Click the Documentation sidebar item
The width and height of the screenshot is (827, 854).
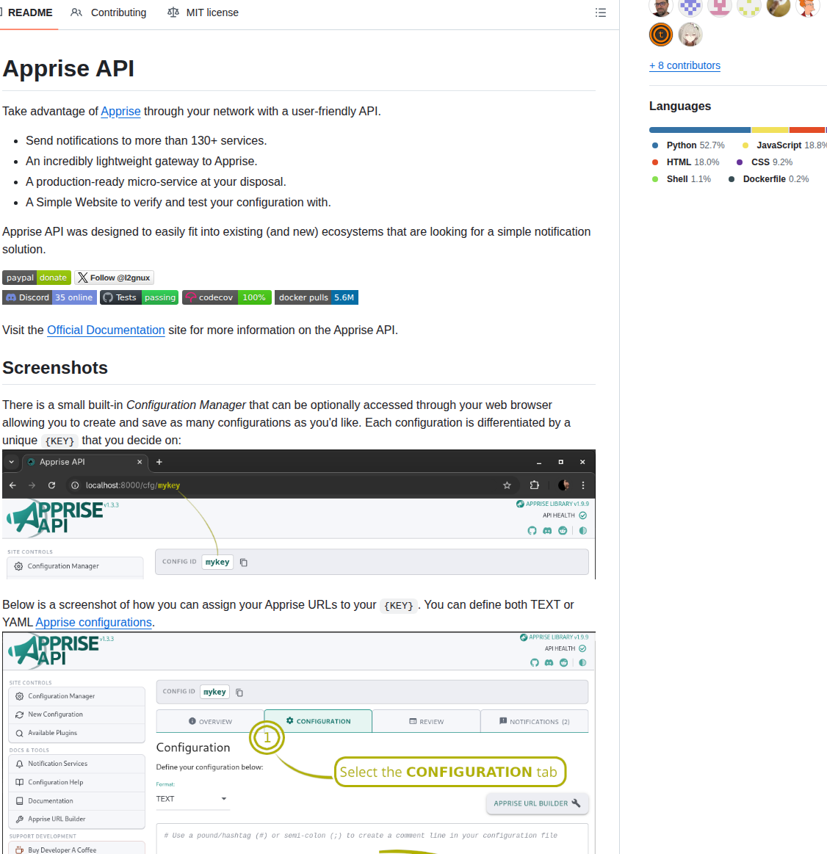tap(77, 800)
